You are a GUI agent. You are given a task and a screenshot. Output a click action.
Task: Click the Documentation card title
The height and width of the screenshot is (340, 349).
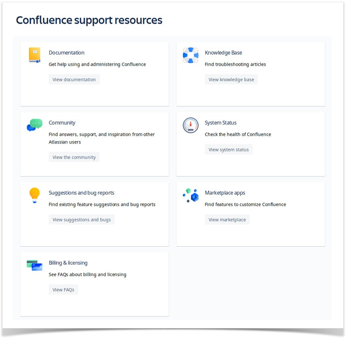pyautogui.click(x=66, y=53)
